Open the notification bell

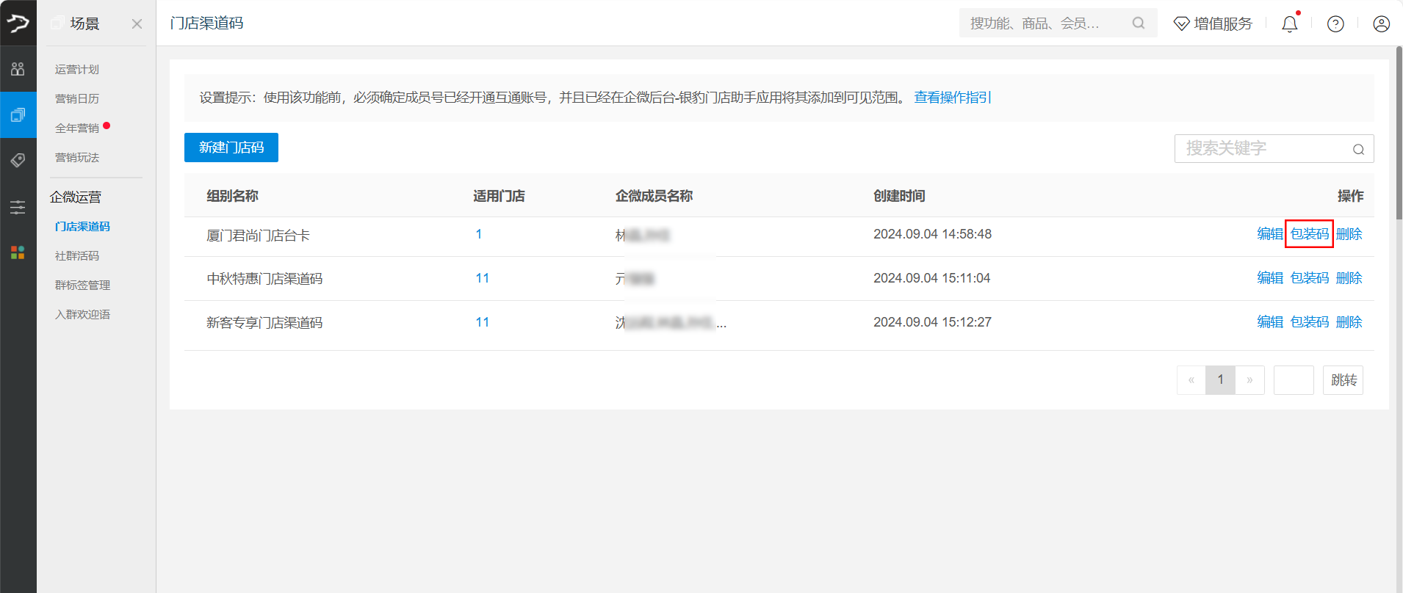1289,24
